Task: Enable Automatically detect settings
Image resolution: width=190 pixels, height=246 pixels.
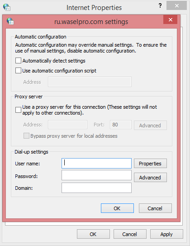Action: [x=18, y=61]
